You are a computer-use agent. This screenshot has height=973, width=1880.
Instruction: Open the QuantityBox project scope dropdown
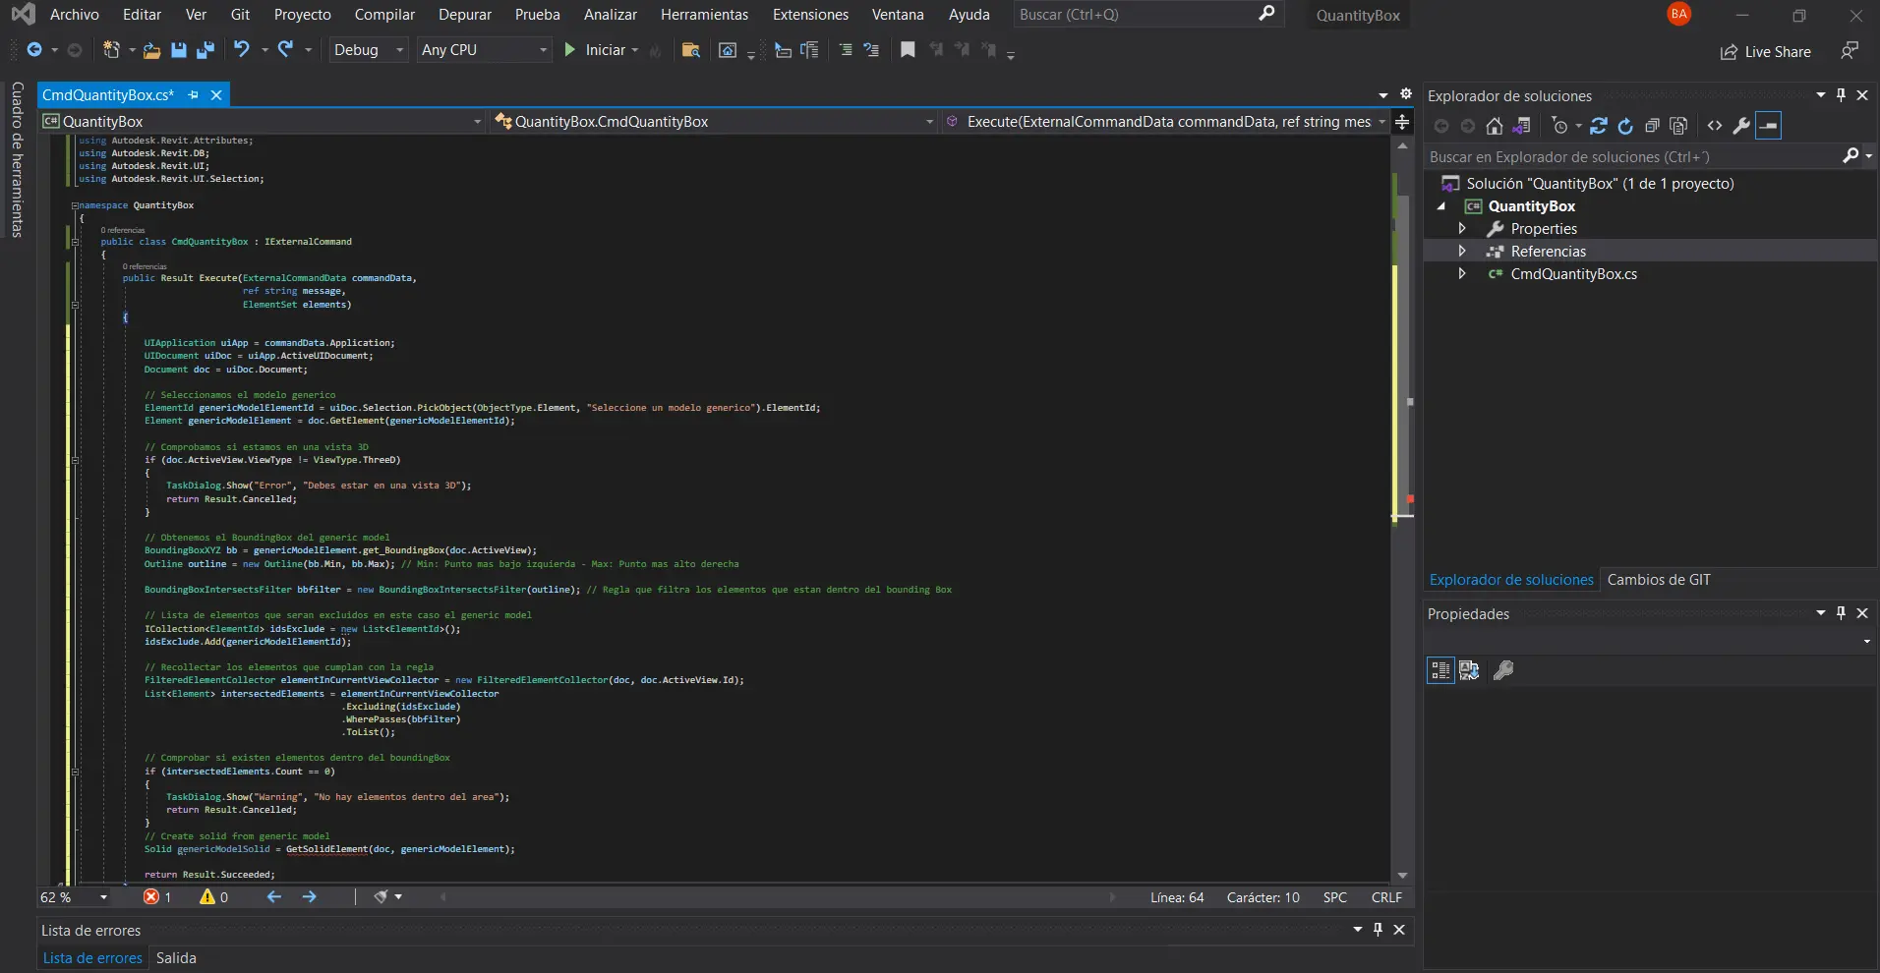(x=263, y=122)
